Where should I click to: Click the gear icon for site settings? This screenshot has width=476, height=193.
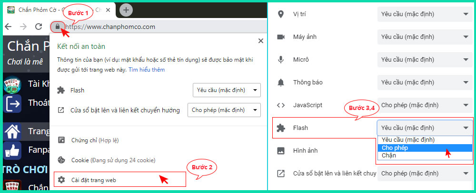point(61,180)
